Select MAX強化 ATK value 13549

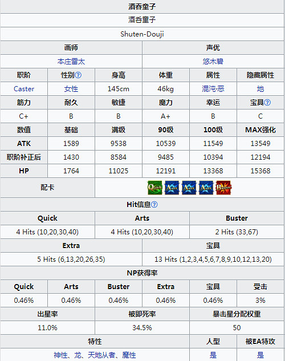click(x=260, y=144)
